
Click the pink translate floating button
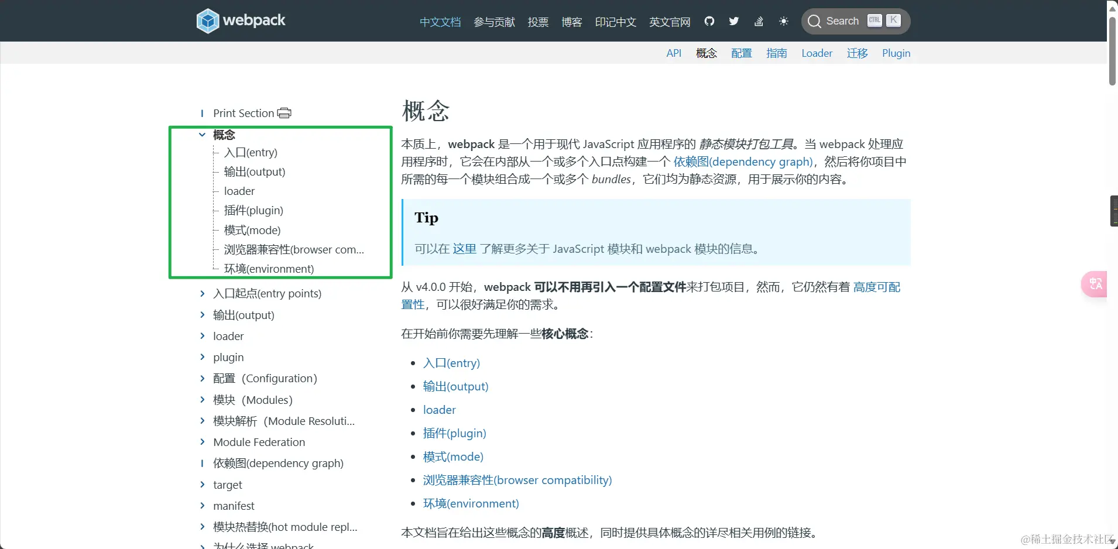[x=1095, y=284]
